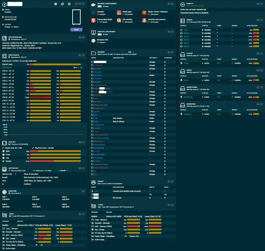This screenshot has height=251, width=265.
Task: Open Virtual Machines settings gear
Action: pos(169,32)
